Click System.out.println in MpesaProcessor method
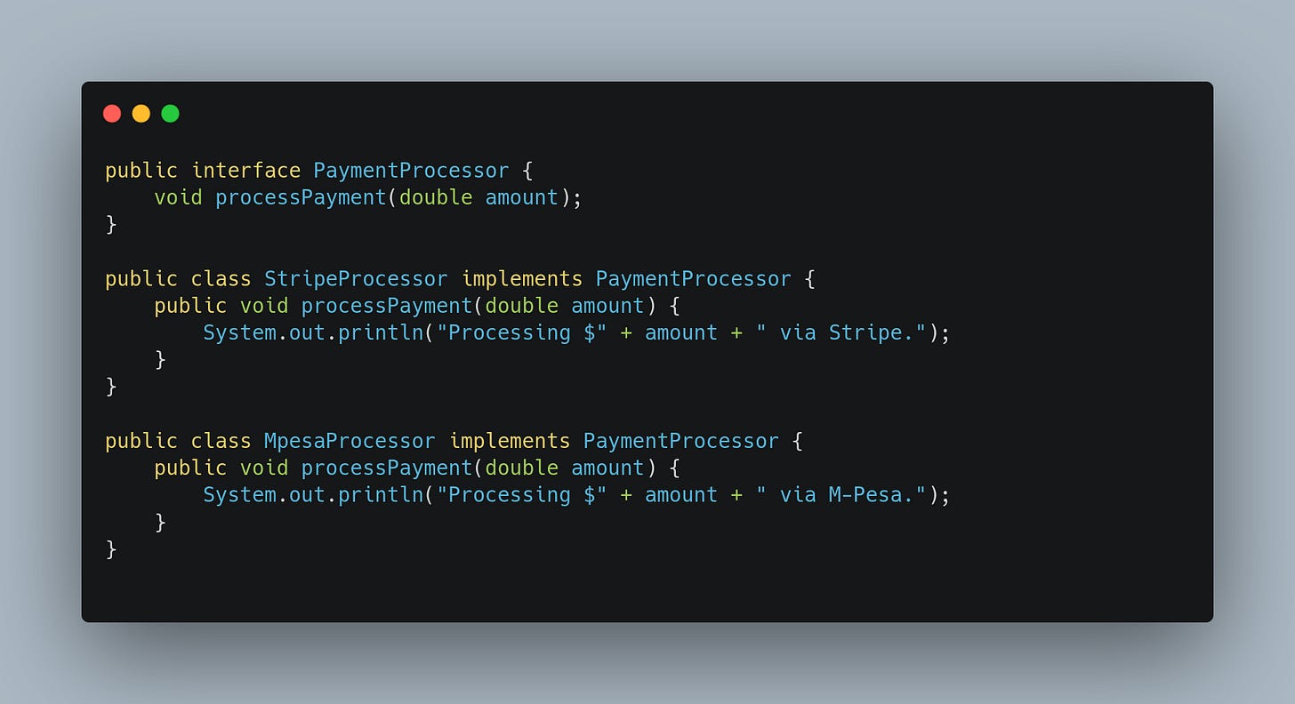 pos(313,495)
